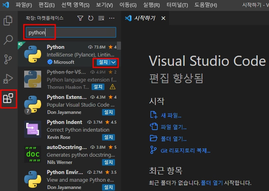Click the 7 extensions badge on Extension Pack
269x191 pixels.
[x=28, y=111]
